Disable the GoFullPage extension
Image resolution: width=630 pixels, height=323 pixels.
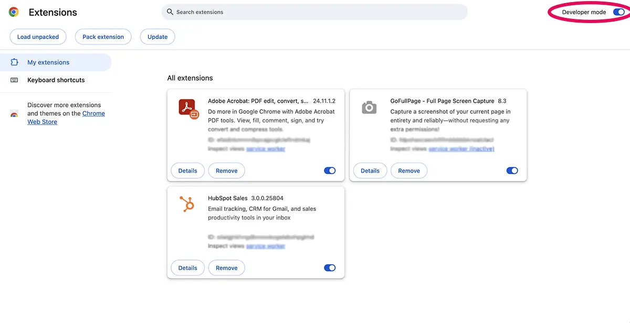coord(512,170)
